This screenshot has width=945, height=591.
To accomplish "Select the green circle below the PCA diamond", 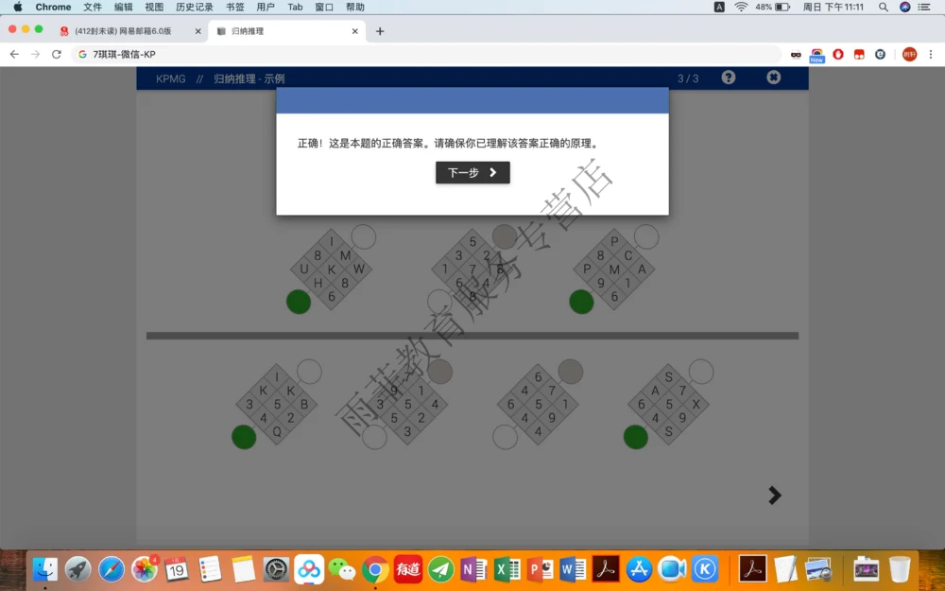I will 581,301.
